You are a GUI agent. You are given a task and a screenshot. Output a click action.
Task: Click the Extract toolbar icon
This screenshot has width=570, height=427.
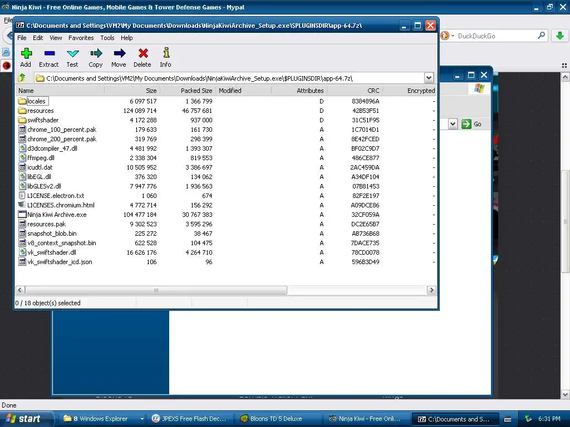pyautogui.click(x=49, y=53)
